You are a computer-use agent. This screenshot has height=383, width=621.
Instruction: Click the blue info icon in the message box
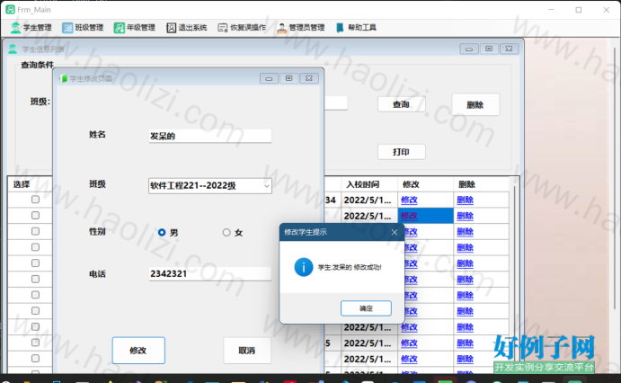pyautogui.click(x=304, y=267)
